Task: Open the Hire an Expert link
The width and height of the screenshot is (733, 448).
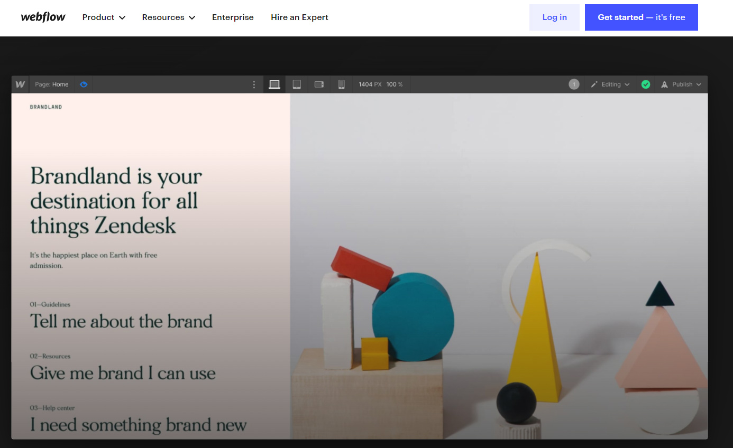Action: click(x=299, y=17)
